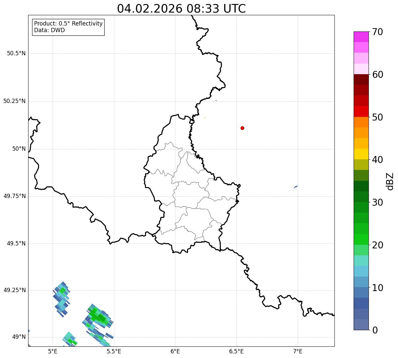The height and width of the screenshot is (358, 398).
Task: Pick the cyan colorbar segment near 15
Action: [x=361, y=271]
